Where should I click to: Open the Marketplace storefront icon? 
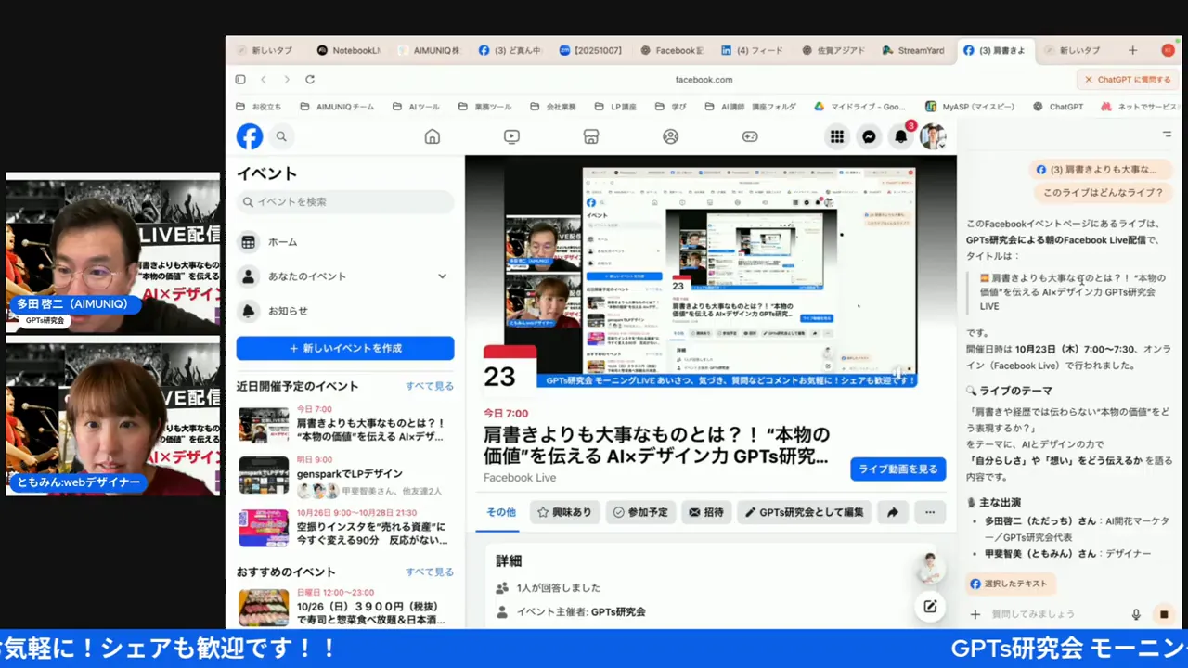click(591, 136)
